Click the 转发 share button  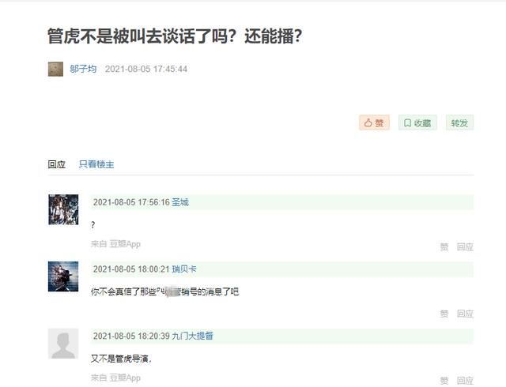tap(459, 123)
